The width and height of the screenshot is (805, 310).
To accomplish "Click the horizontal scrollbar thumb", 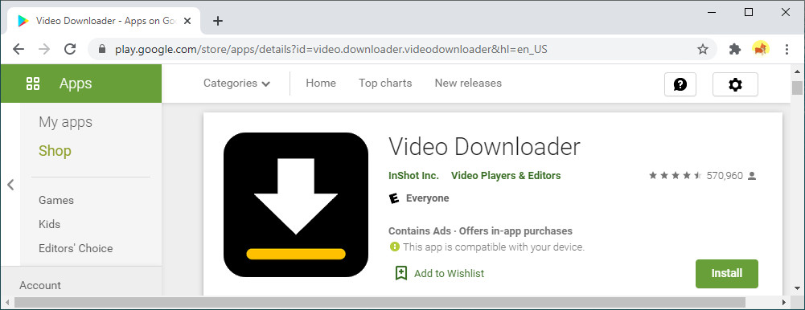I will tap(380, 302).
